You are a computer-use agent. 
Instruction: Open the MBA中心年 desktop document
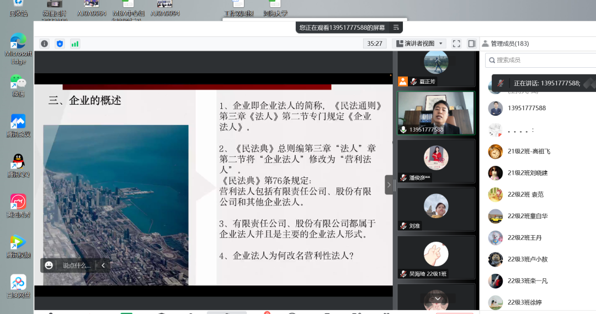(x=129, y=9)
